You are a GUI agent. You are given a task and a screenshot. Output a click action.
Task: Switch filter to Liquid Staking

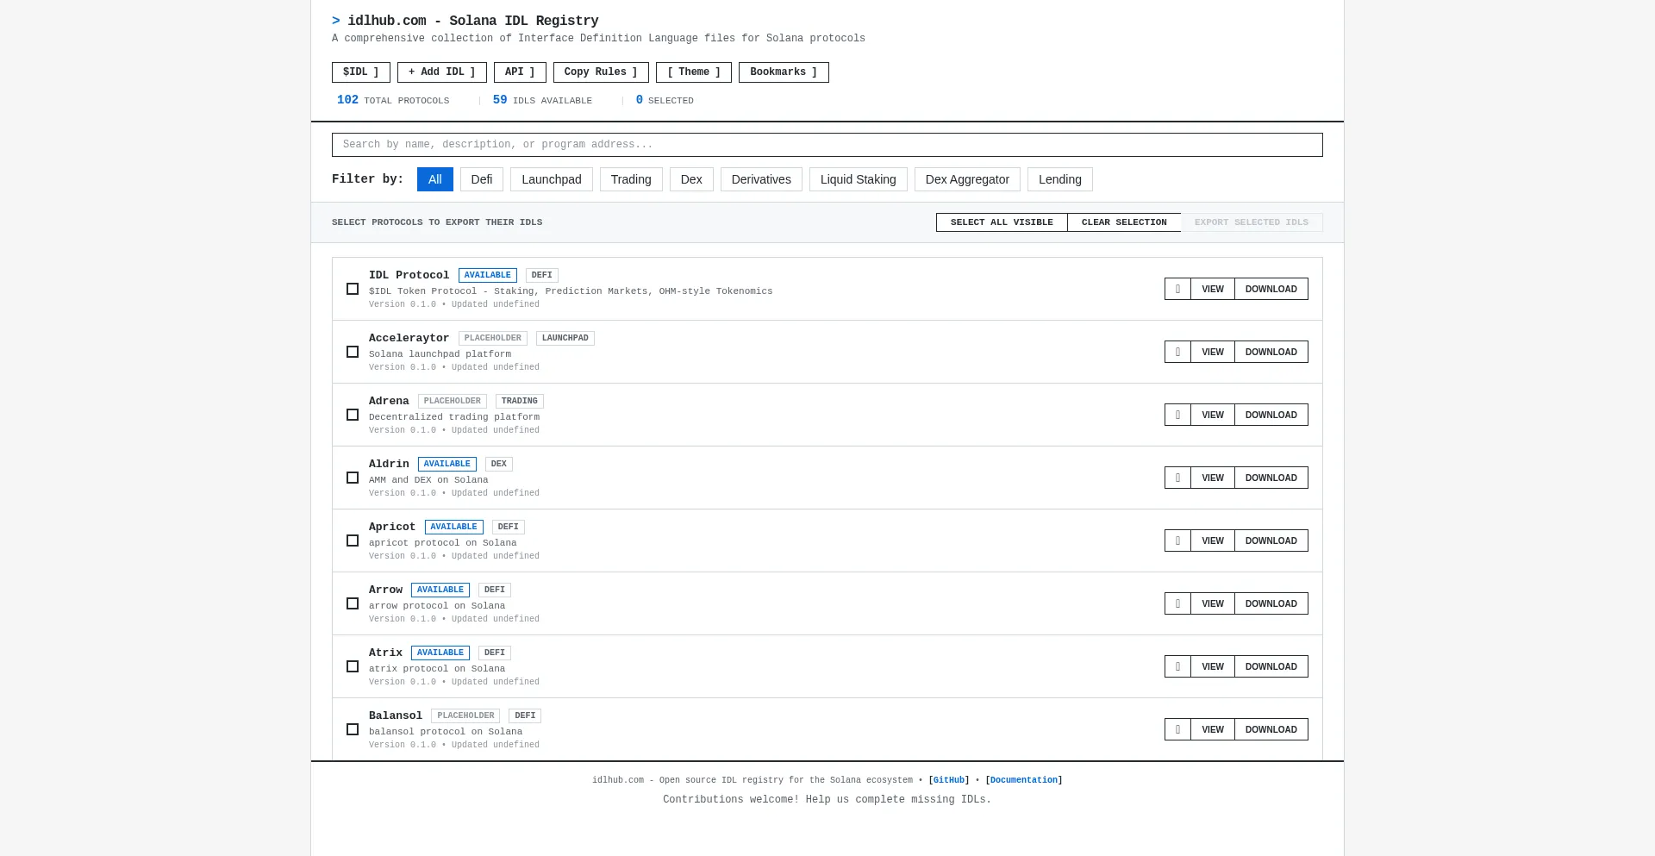tap(858, 179)
